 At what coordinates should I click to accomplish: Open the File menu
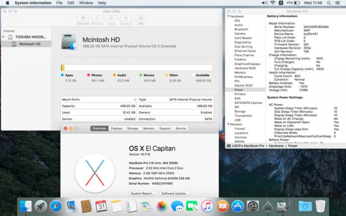tap(59, 3)
